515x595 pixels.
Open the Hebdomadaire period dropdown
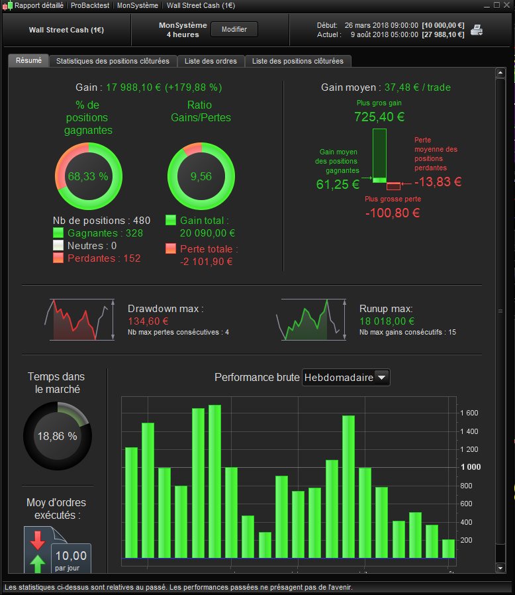click(x=346, y=378)
